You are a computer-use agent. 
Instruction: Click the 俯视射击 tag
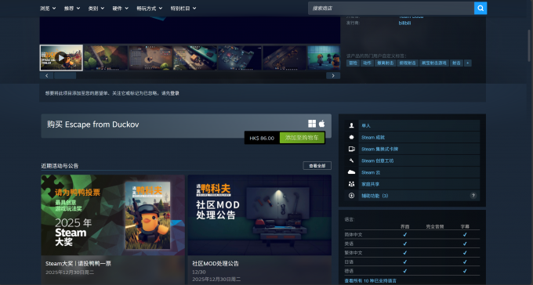point(408,63)
